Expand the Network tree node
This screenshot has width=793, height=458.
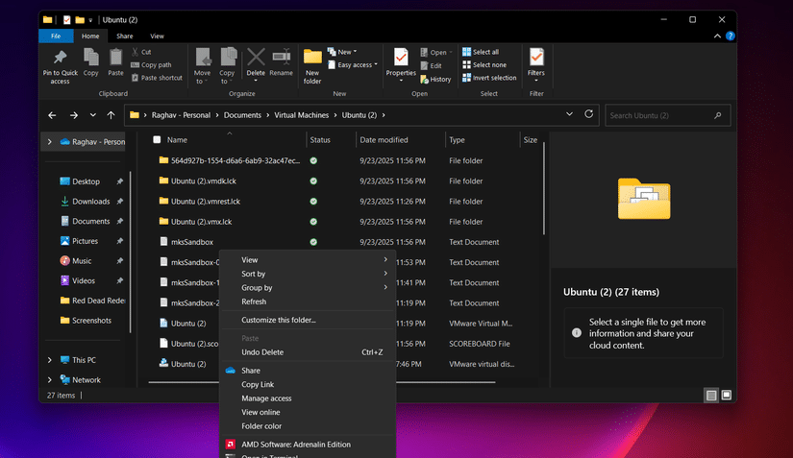click(x=50, y=379)
